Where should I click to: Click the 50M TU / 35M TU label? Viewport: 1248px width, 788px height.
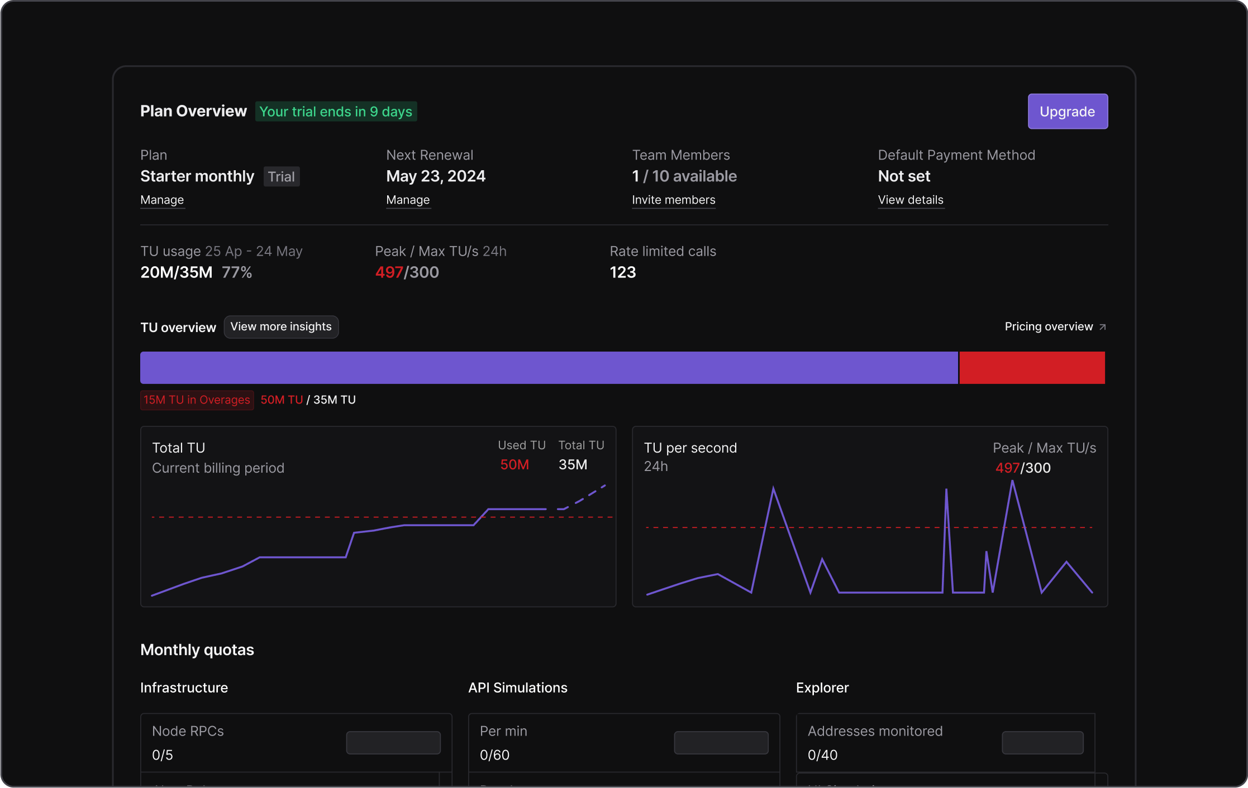(x=308, y=400)
